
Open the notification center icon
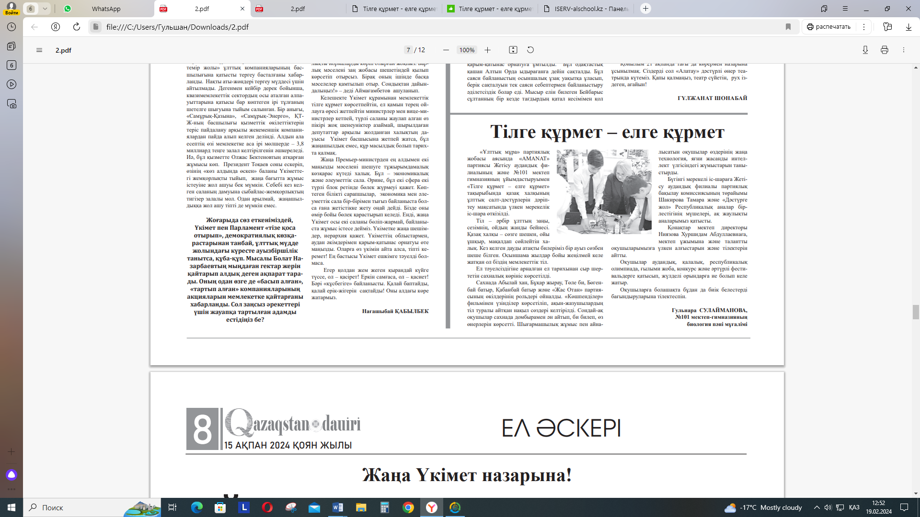click(x=904, y=507)
